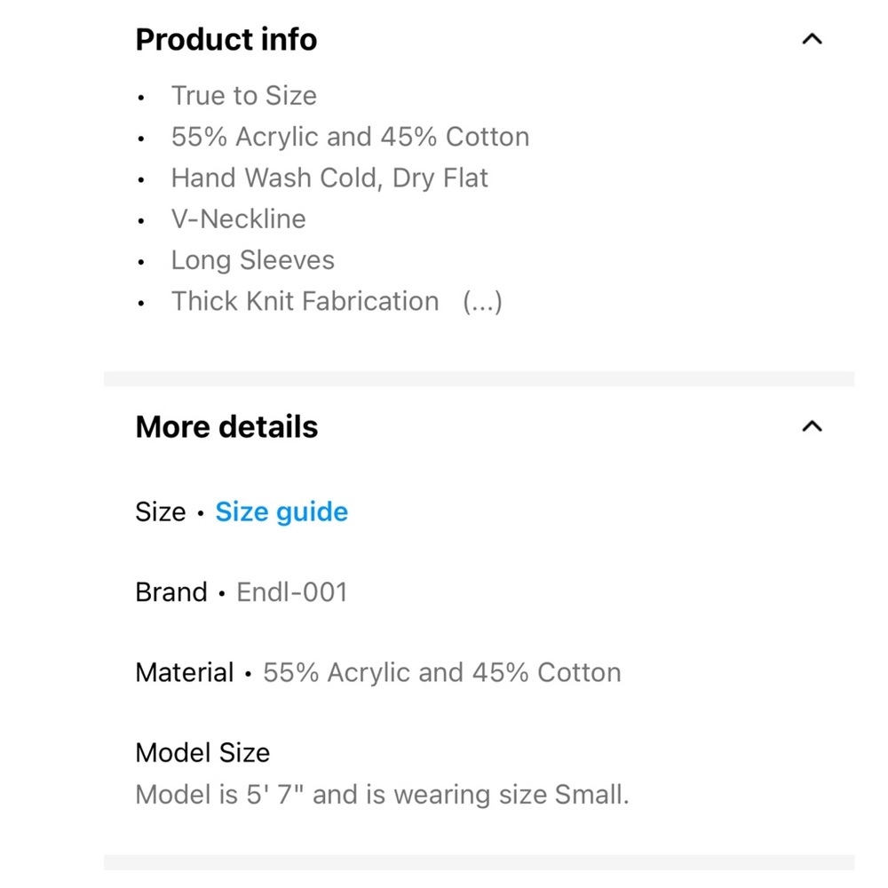
Task: Select the True to Size bullet
Action: click(x=243, y=95)
